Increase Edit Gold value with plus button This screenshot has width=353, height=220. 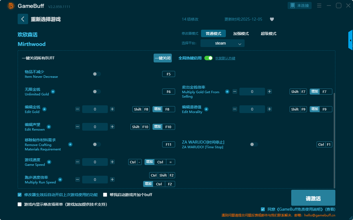(112, 109)
